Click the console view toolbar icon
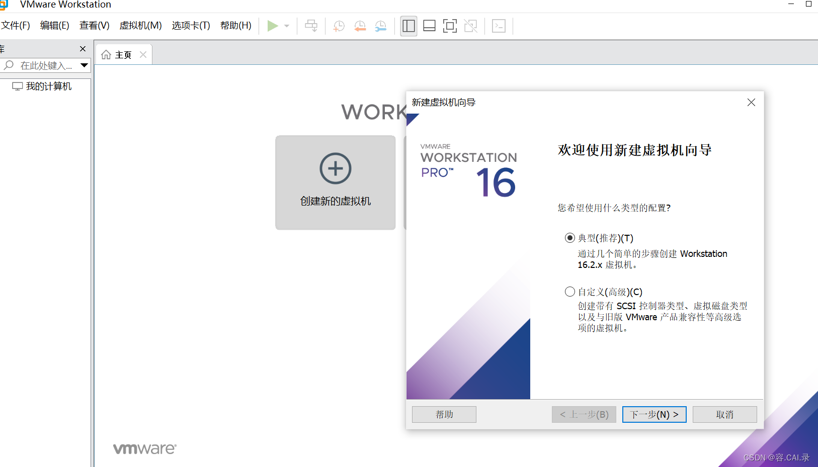818x467 pixels. pyautogui.click(x=499, y=26)
